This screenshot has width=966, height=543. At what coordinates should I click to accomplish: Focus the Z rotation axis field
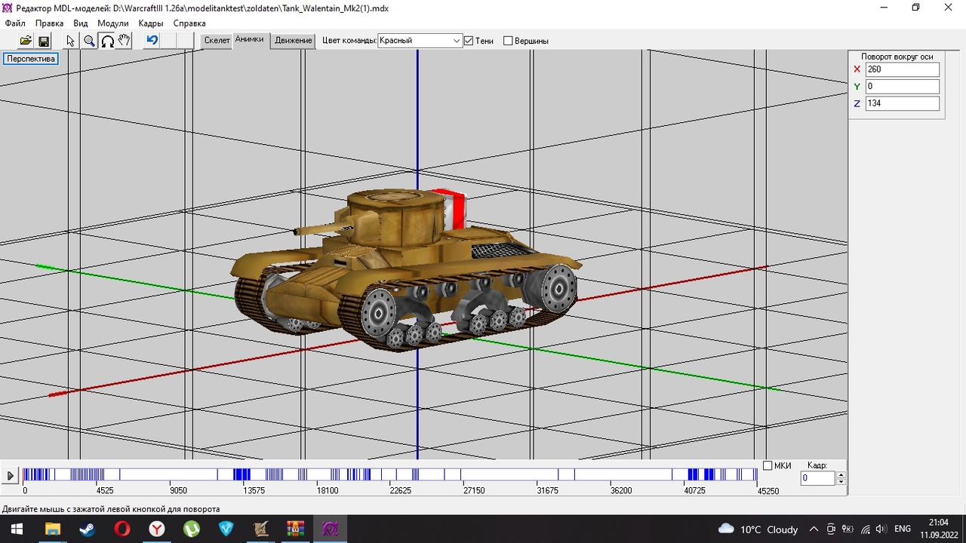[902, 103]
